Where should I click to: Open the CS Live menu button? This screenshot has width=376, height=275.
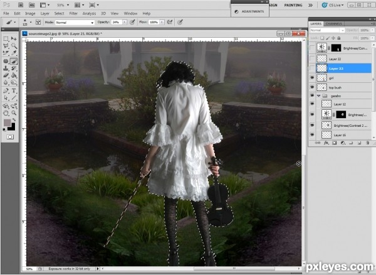(x=333, y=5)
